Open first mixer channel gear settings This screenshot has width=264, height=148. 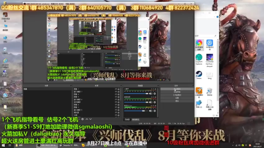click(x=155, y=94)
